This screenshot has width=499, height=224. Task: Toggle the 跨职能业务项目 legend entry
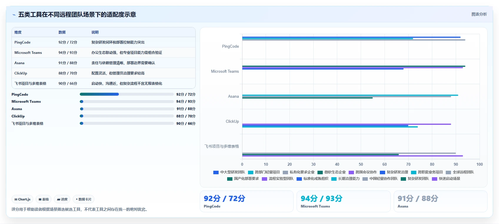[x=427, y=172]
